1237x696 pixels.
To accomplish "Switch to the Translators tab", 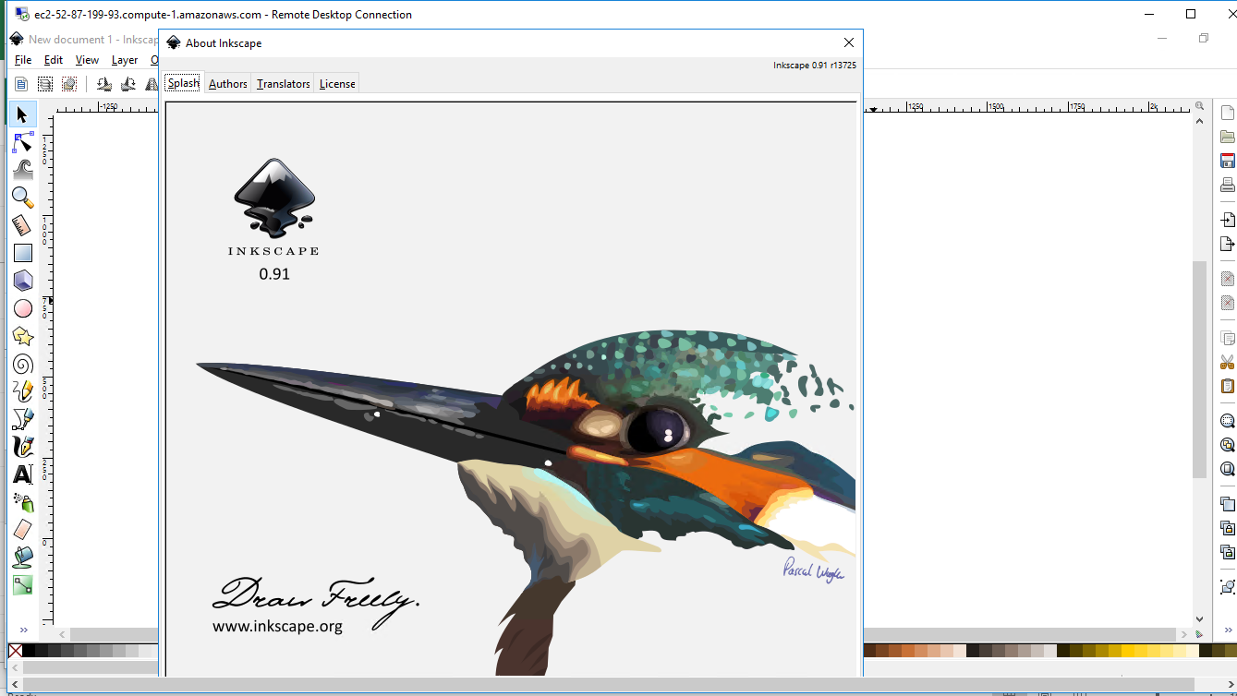I will pyautogui.click(x=283, y=83).
